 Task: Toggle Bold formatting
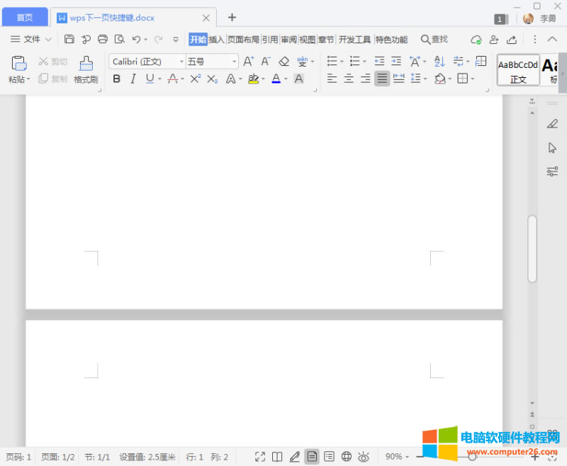[x=117, y=79]
